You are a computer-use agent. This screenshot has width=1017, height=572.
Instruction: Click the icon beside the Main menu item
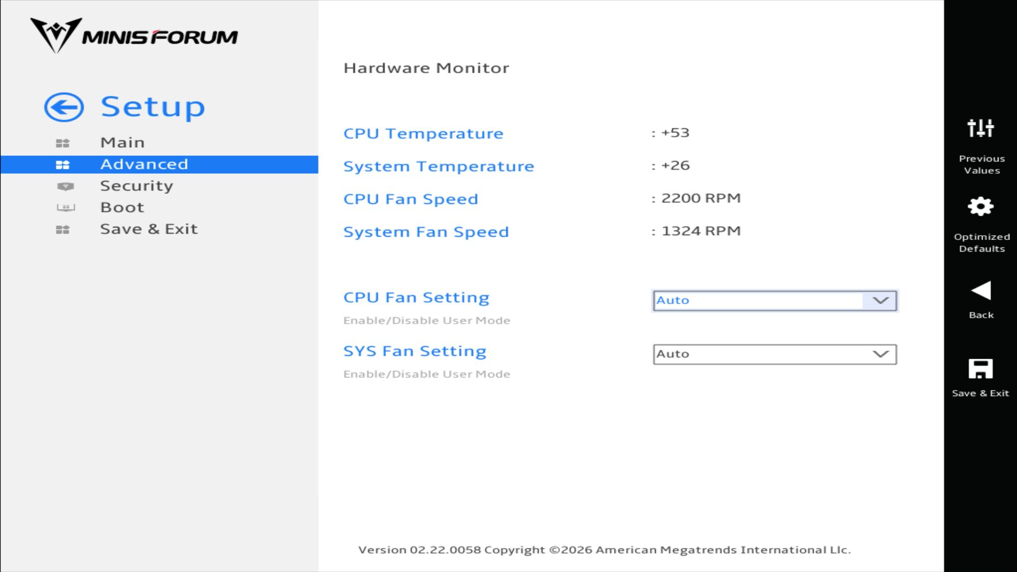(63, 143)
